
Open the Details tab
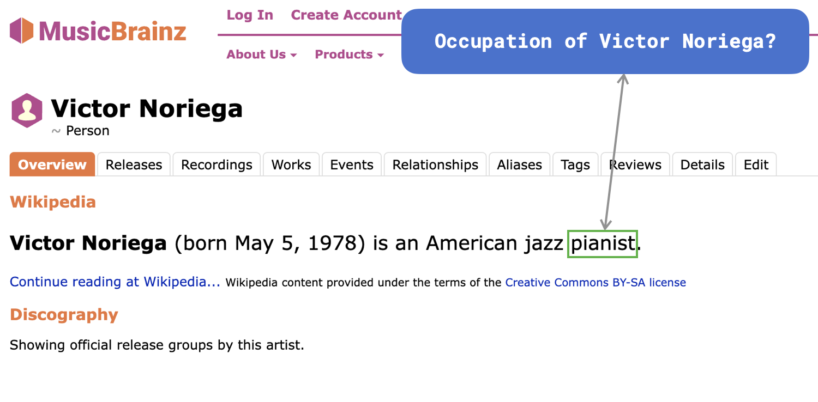pyautogui.click(x=703, y=165)
